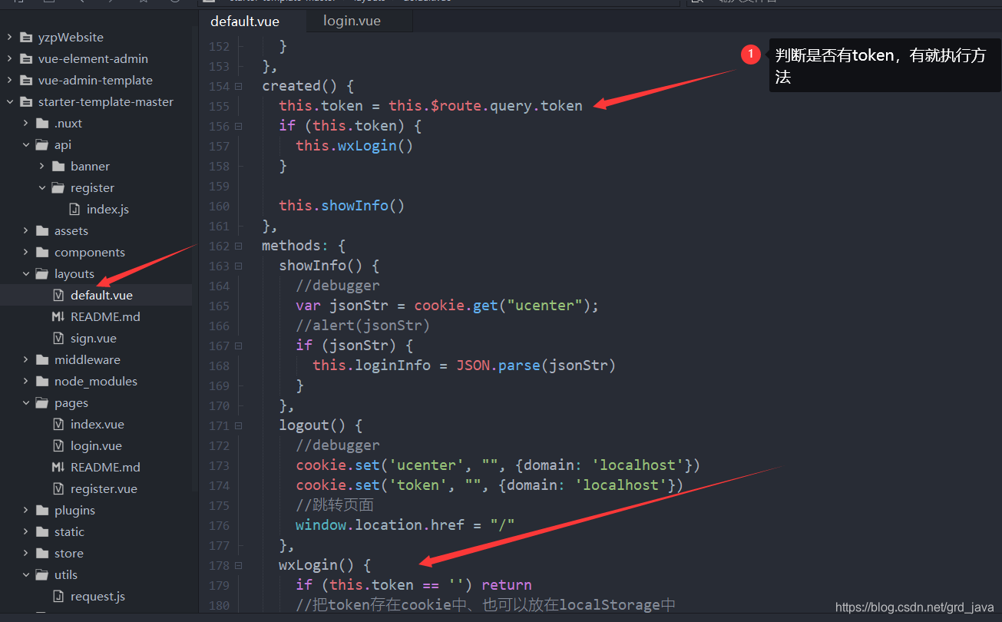Click the '//debugger' comment on line 164
This screenshot has height=622, width=1002.
click(x=338, y=286)
